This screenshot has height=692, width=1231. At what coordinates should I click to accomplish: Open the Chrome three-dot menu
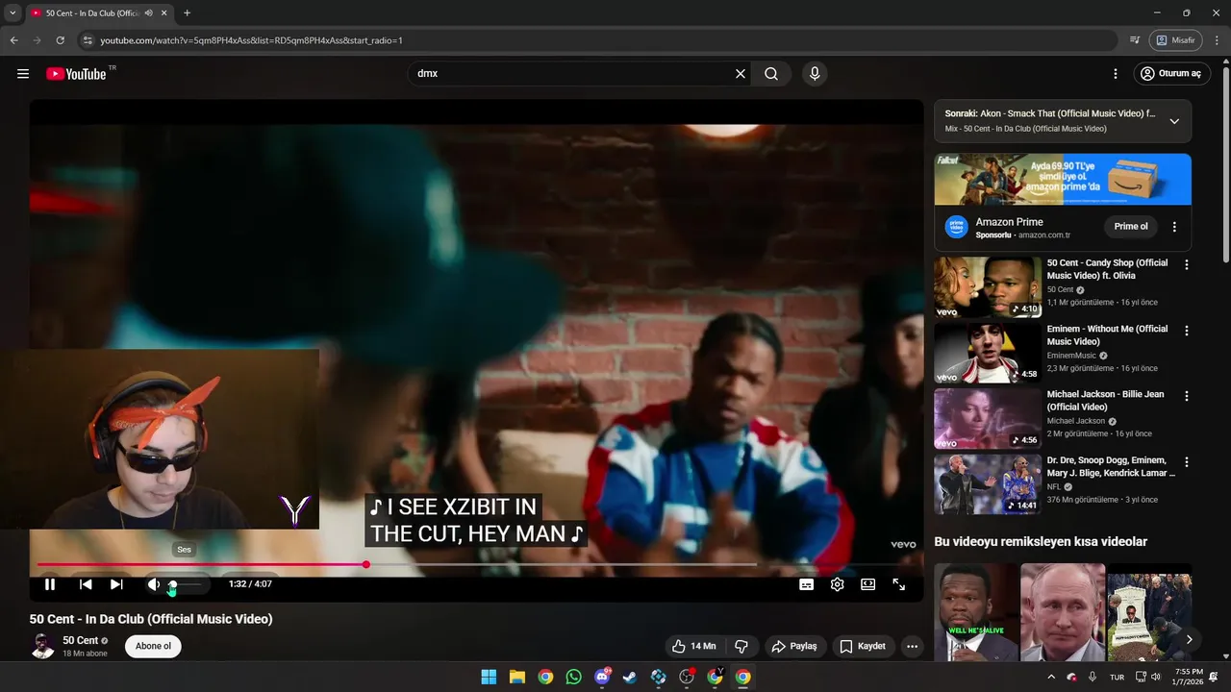click(1218, 40)
